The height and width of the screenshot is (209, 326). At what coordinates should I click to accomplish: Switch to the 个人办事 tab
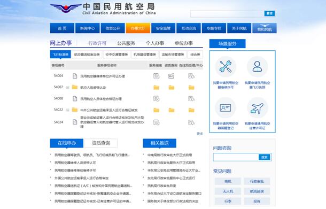tap(155, 43)
